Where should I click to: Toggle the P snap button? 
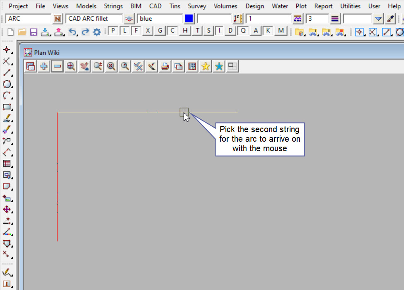coord(113,31)
